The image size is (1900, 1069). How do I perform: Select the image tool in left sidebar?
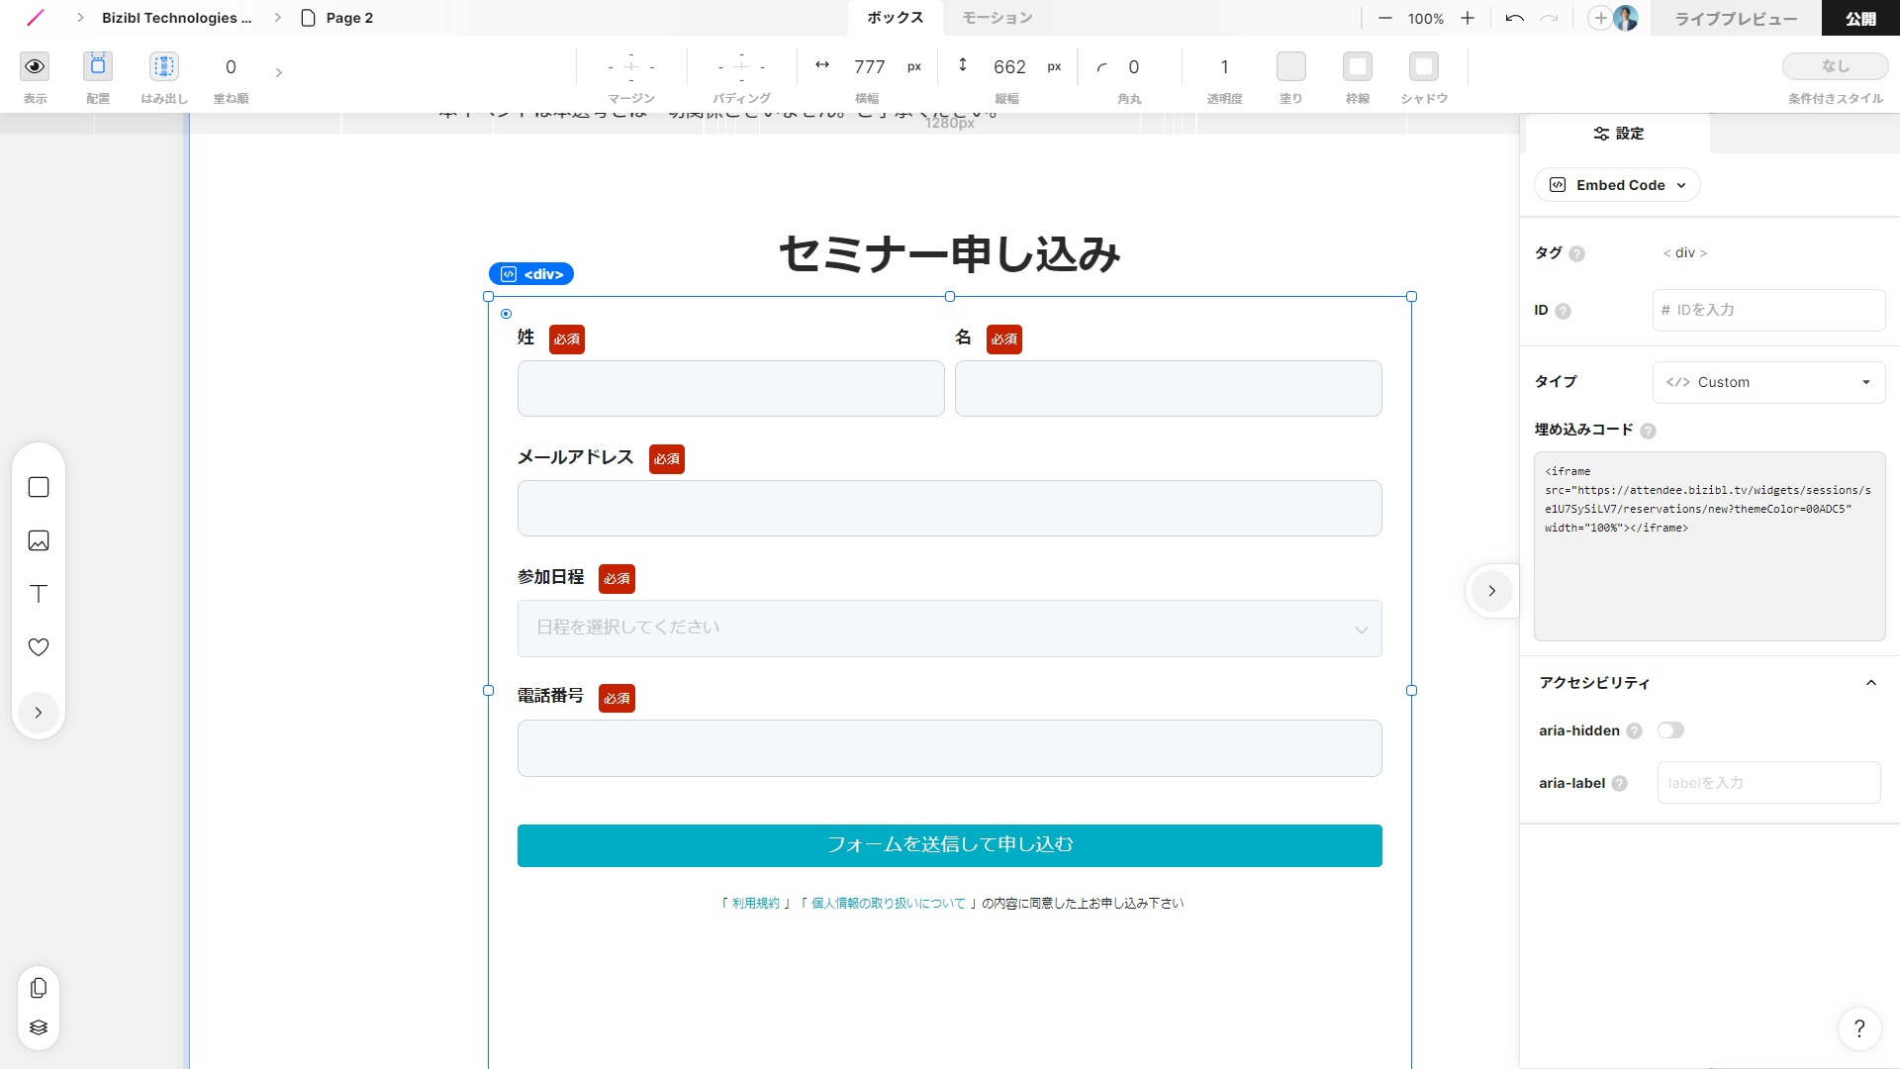coord(39,540)
